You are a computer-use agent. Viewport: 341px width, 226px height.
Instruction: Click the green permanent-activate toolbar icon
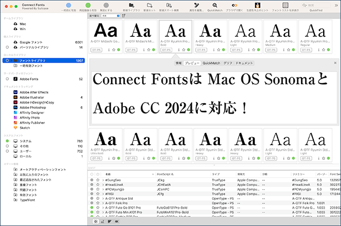[88, 5]
